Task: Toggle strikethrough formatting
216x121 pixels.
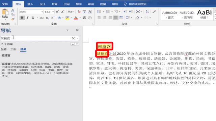Action: point(42,18)
